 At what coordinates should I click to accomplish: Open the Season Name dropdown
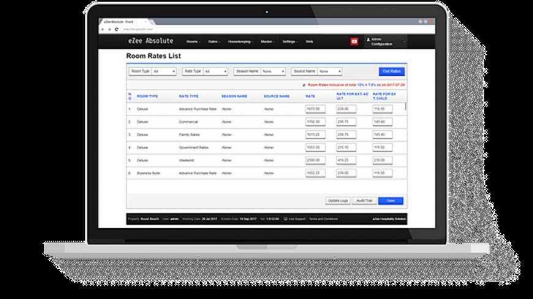point(273,71)
